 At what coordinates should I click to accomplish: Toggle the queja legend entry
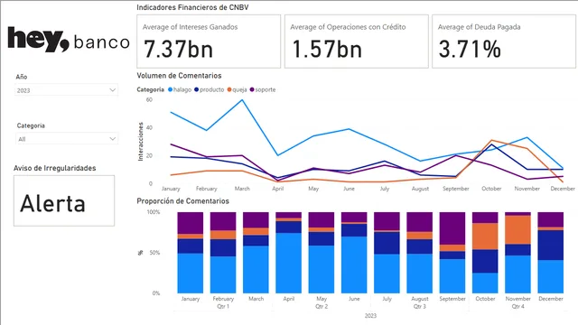237,89
